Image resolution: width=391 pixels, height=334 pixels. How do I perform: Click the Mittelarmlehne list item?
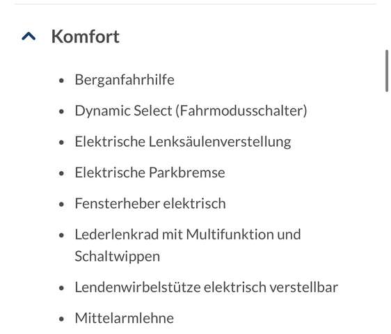point(124,318)
